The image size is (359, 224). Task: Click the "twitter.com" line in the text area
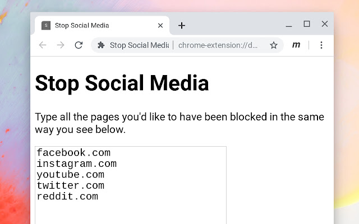pos(70,185)
